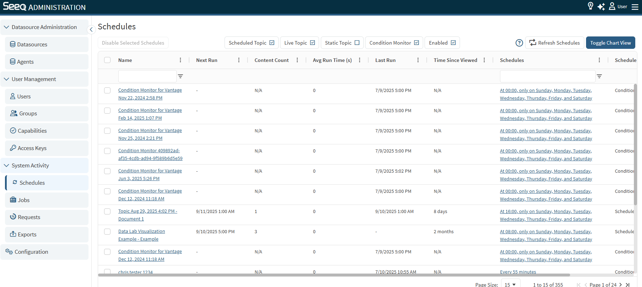Open Last Run column options menu
The image size is (642, 287).
coord(418,60)
